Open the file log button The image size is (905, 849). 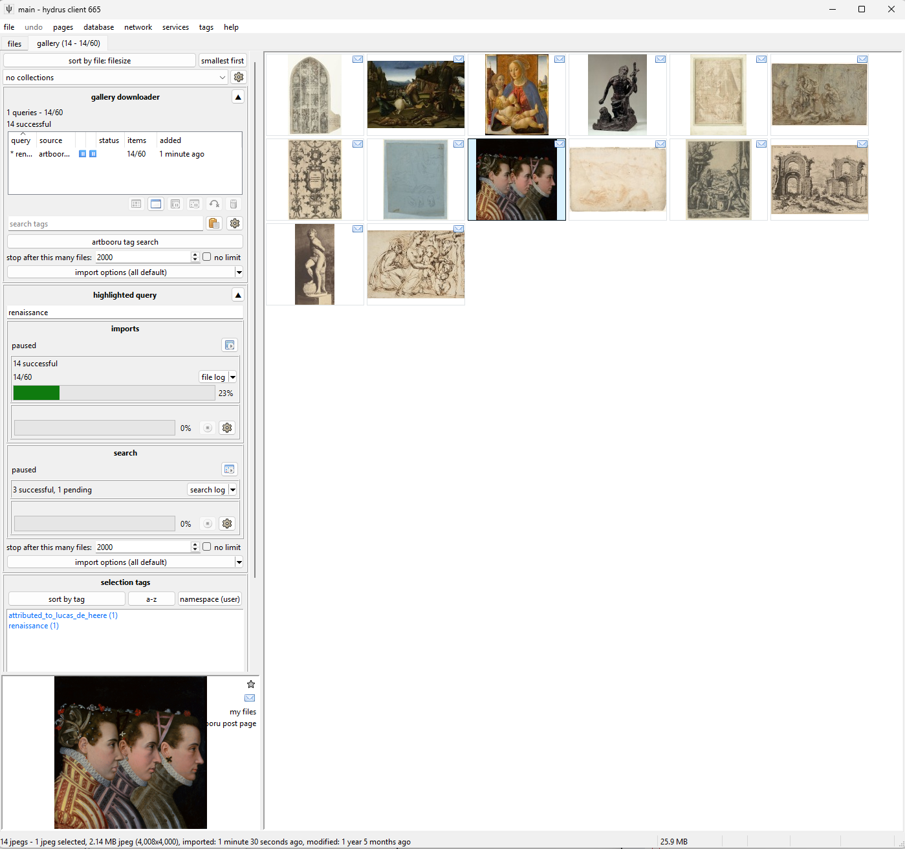pos(213,377)
